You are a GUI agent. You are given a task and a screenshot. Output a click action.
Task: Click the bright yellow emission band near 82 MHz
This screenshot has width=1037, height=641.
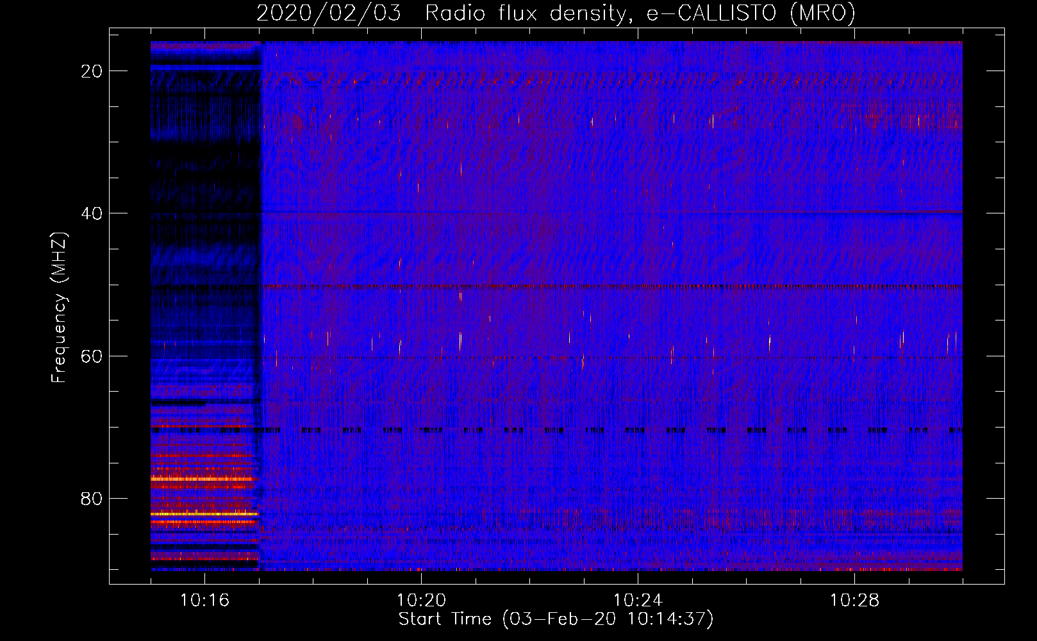[x=204, y=514]
